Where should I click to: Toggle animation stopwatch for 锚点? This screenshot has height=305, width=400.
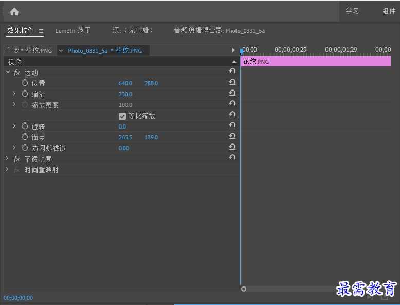coord(25,137)
